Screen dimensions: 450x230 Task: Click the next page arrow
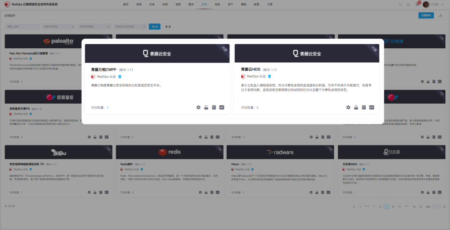coord(420,206)
